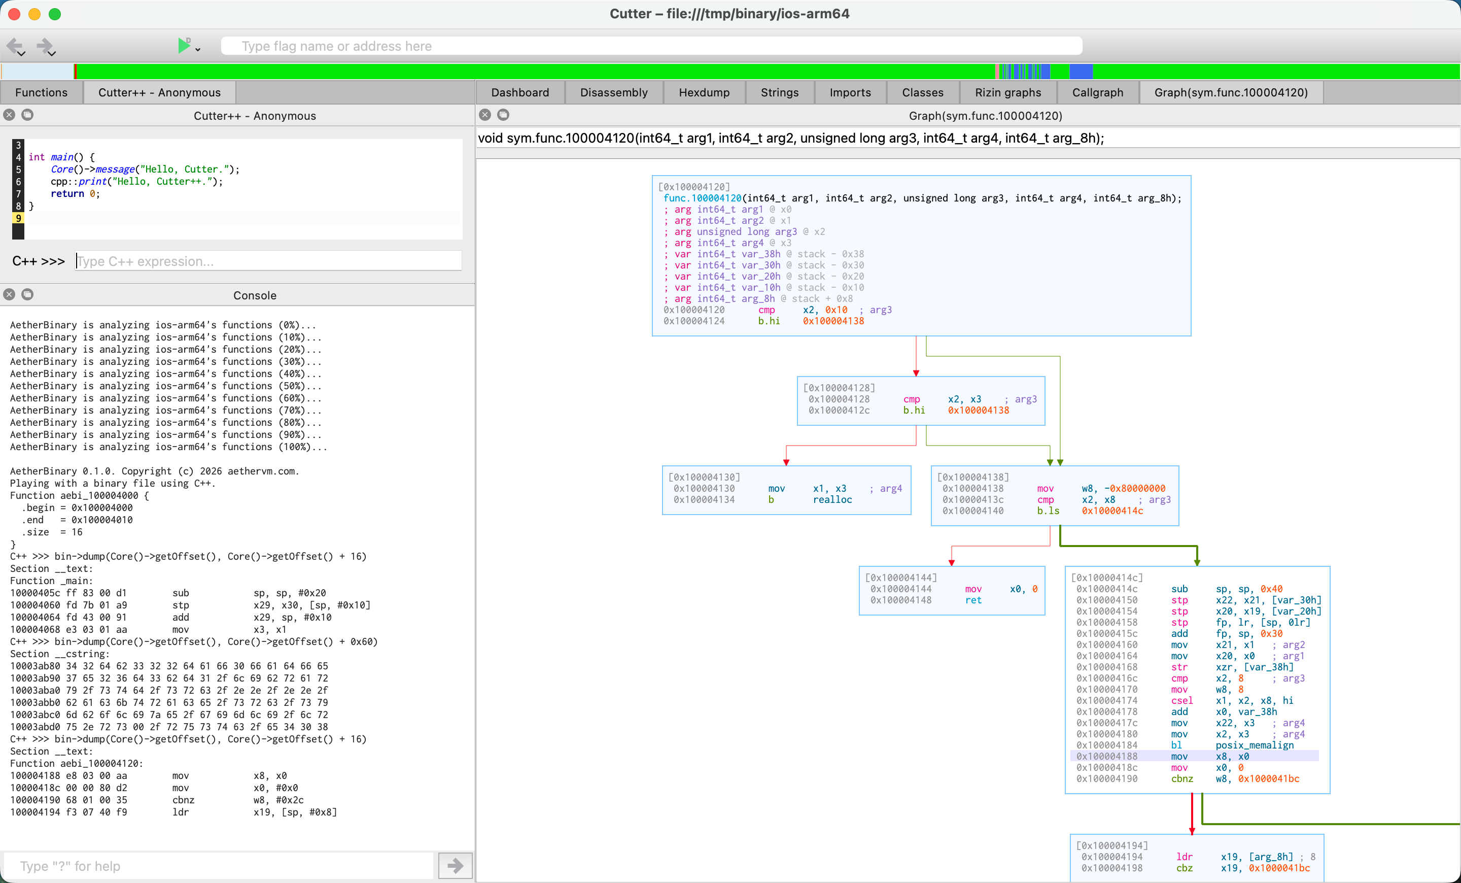Select the [0x100004144] block header
The image size is (1461, 883).
coord(900,578)
